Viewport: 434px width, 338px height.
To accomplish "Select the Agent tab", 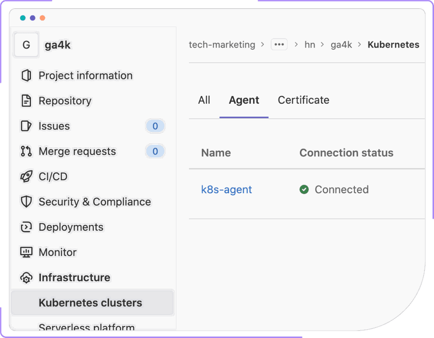I will [244, 100].
